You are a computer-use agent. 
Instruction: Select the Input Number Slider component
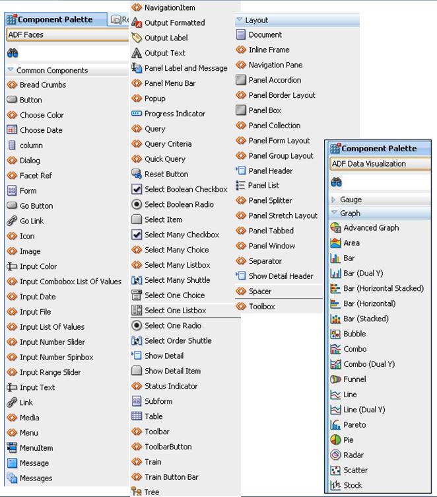point(52,342)
